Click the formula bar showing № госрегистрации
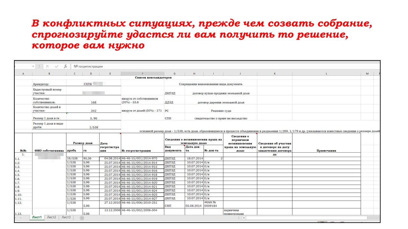This screenshot has height=229, width=408. (x=225, y=66)
